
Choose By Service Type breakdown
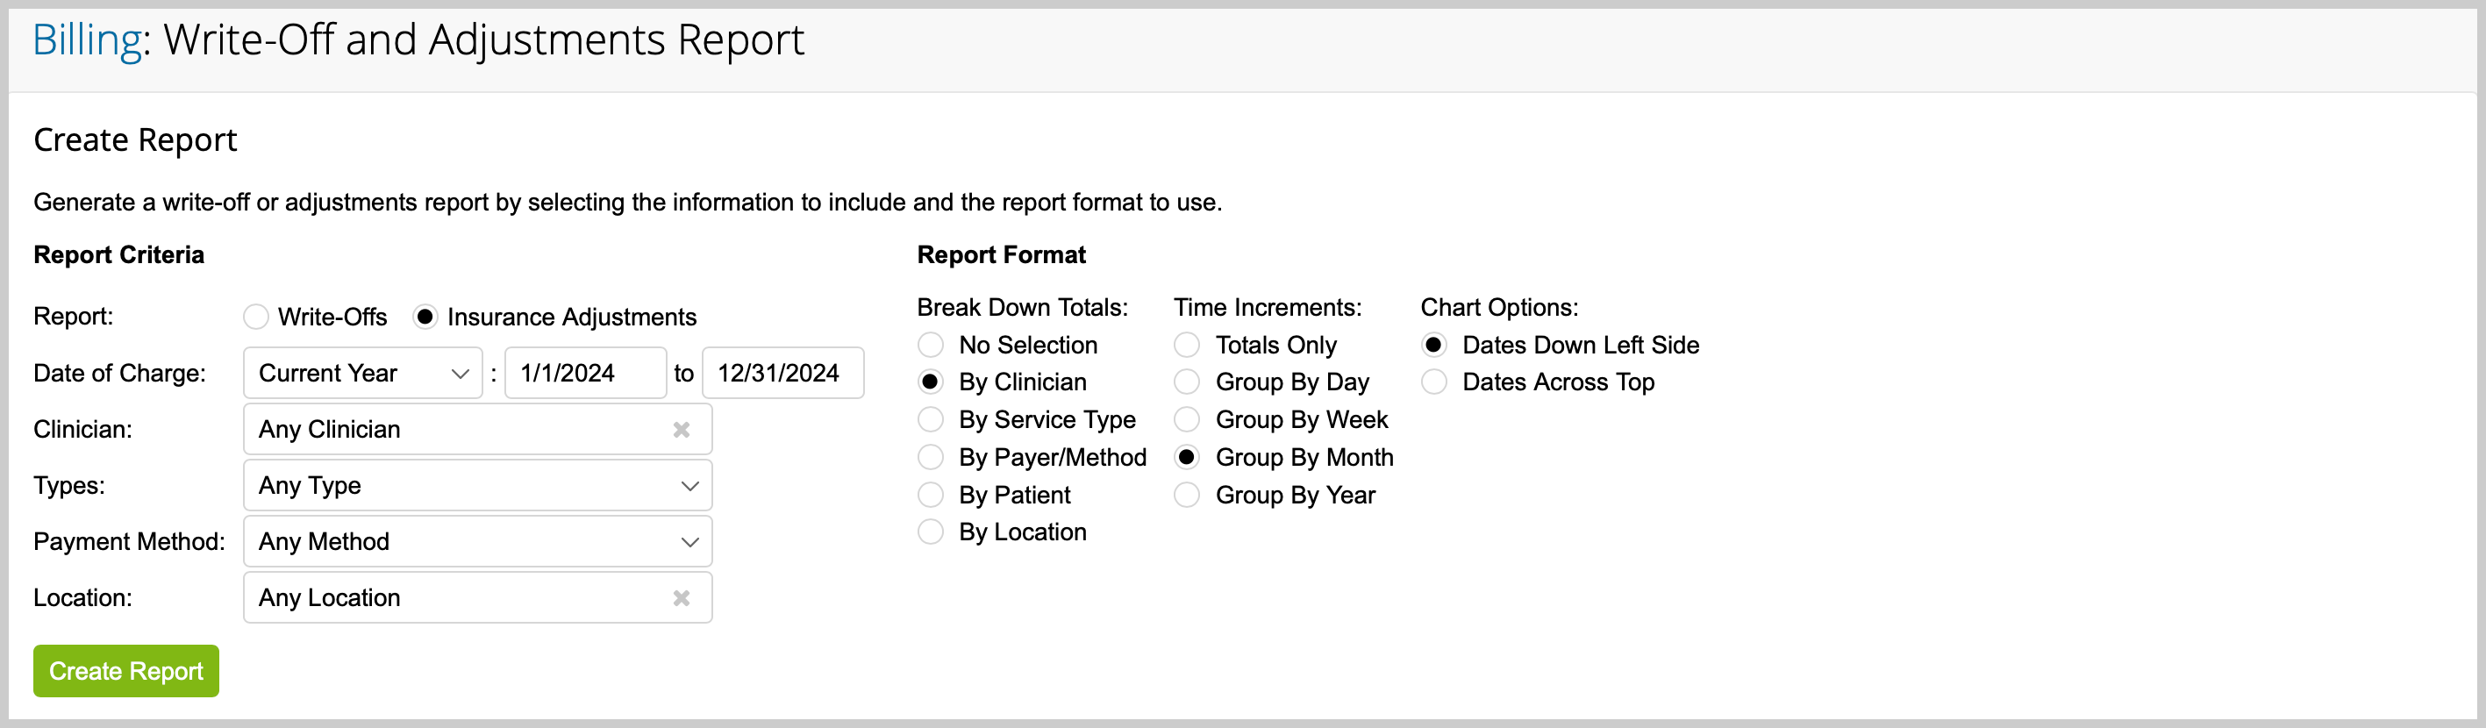click(x=931, y=419)
